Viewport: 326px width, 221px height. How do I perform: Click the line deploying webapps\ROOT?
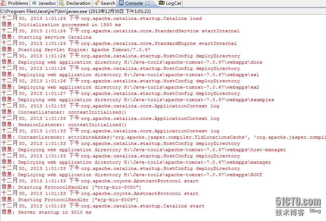(x=132, y=174)
